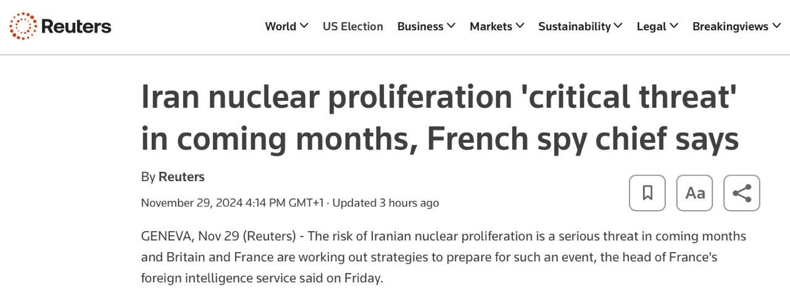Click the share icon button

(x=741, y=193)
